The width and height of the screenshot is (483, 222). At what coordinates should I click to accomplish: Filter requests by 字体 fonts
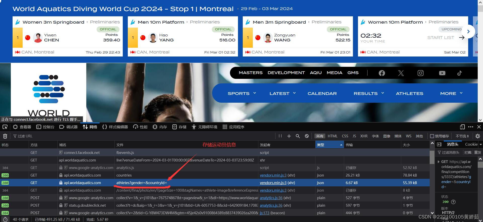(375, 136)
